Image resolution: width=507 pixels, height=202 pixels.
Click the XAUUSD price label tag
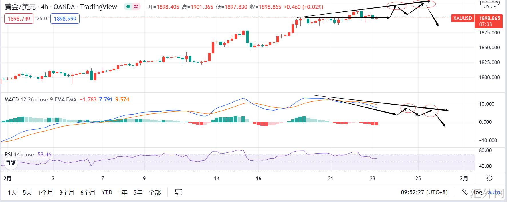click(x=462, y=18)
